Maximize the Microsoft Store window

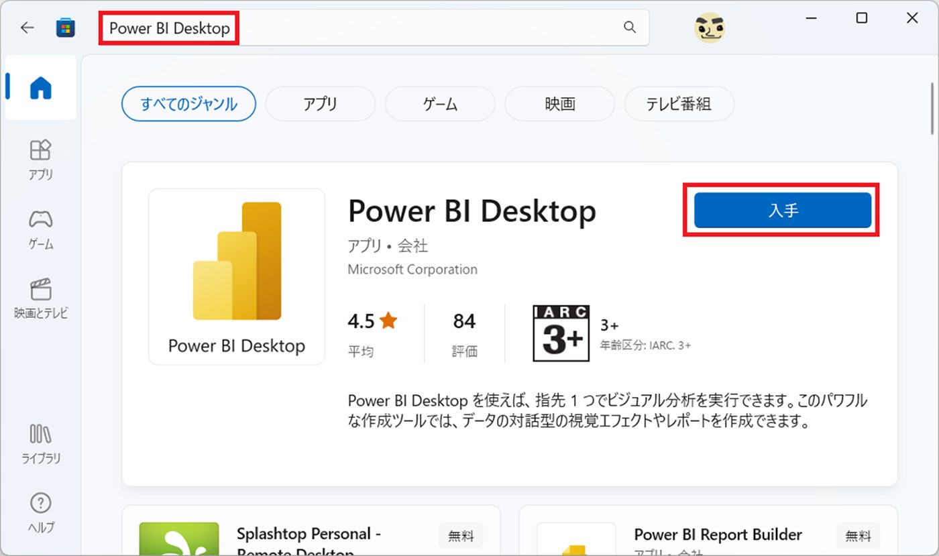coord(862,19)
